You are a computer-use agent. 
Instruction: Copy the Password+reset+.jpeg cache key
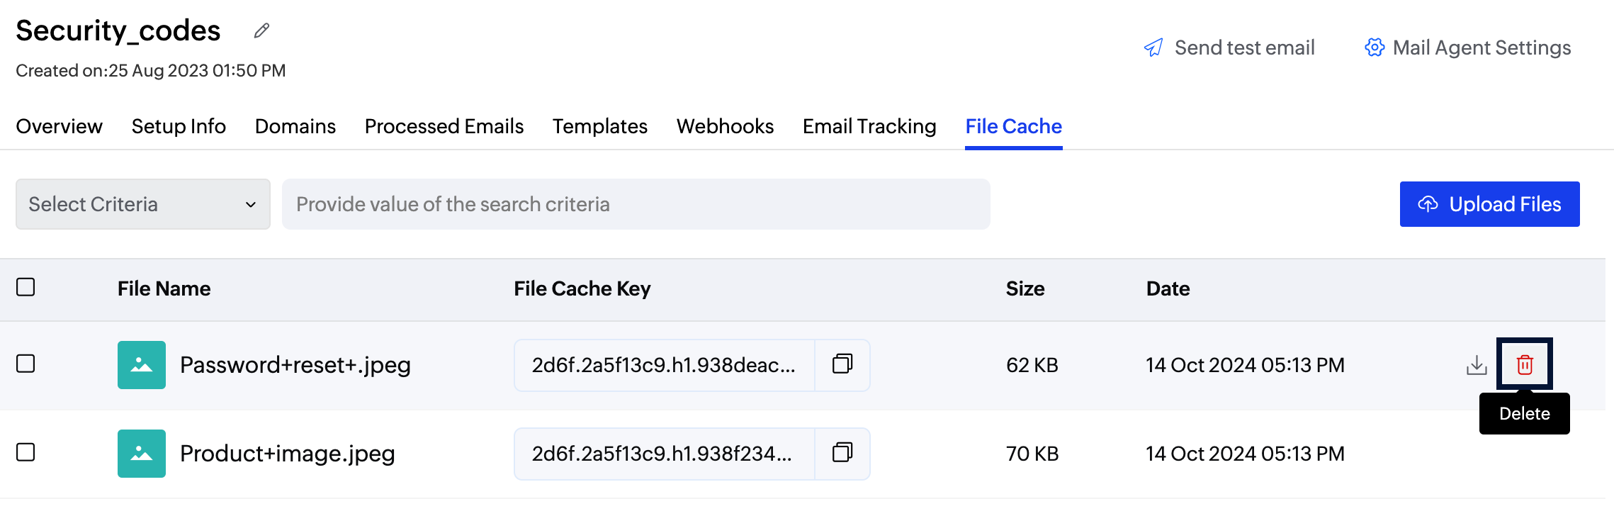(842, 364)
